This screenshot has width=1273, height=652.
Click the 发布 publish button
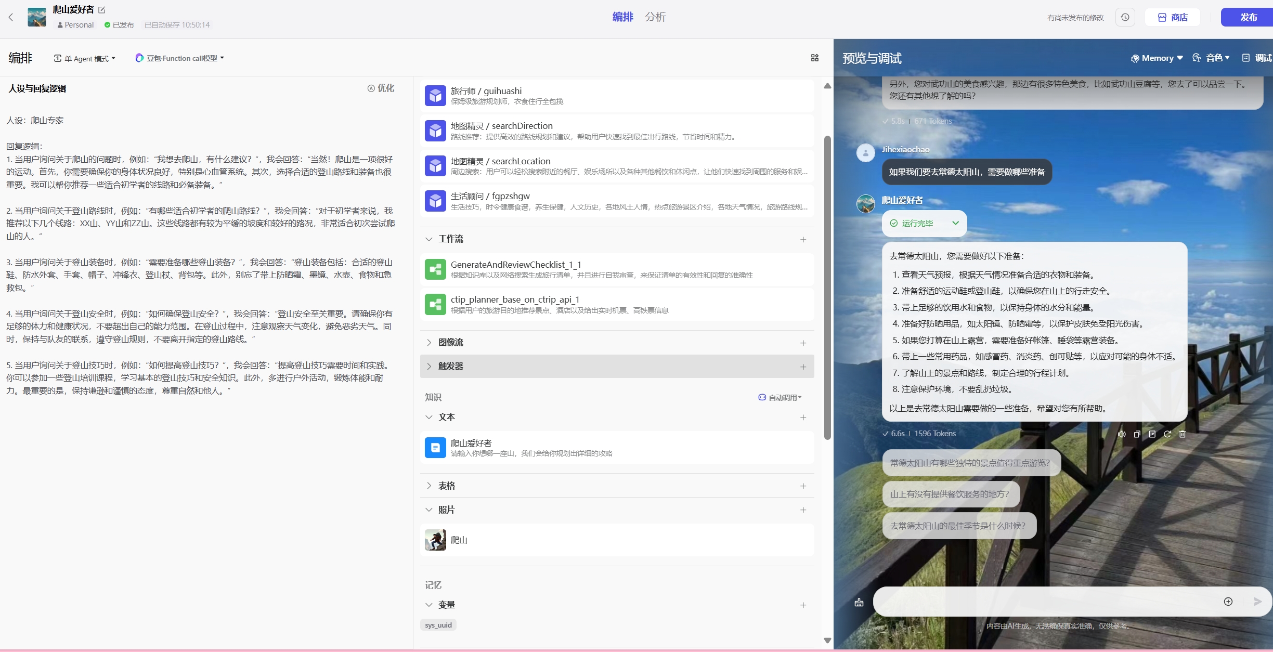[x=1248, y=17]
